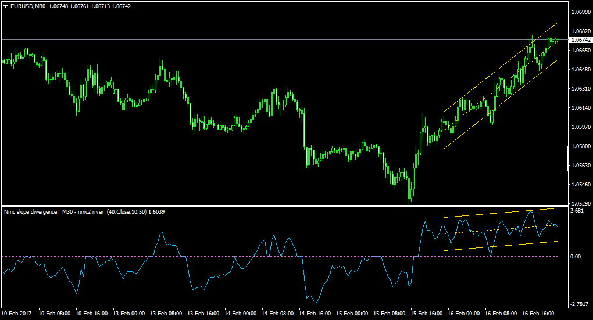
Task: Click the 10 Feb 2017 date label
Action: pos(16,314)
